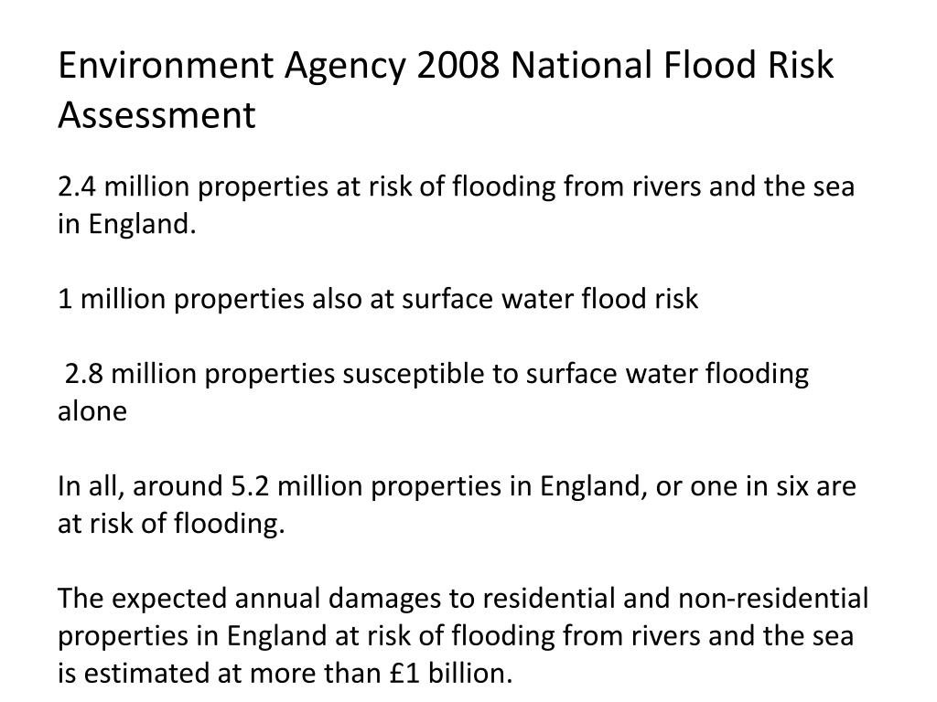The width and height of the screenshot is (937, 702).
Task: Click the year '2008' in title
Action: pyautogui.click(x=458, y=65)
